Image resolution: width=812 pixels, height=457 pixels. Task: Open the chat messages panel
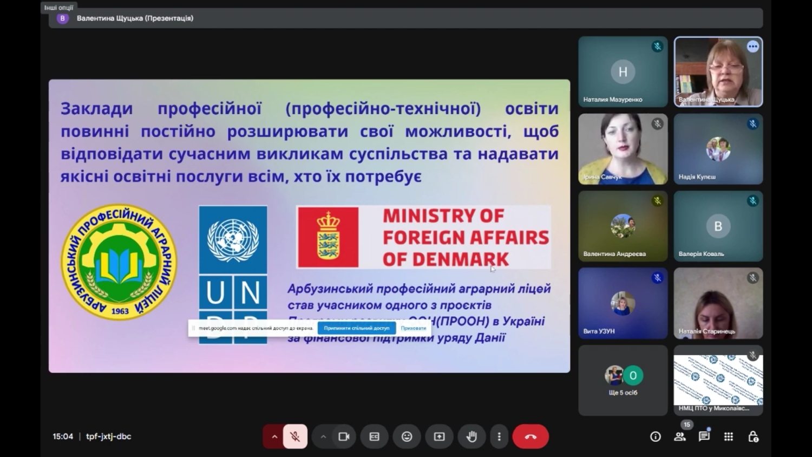(x=704, y=436)
